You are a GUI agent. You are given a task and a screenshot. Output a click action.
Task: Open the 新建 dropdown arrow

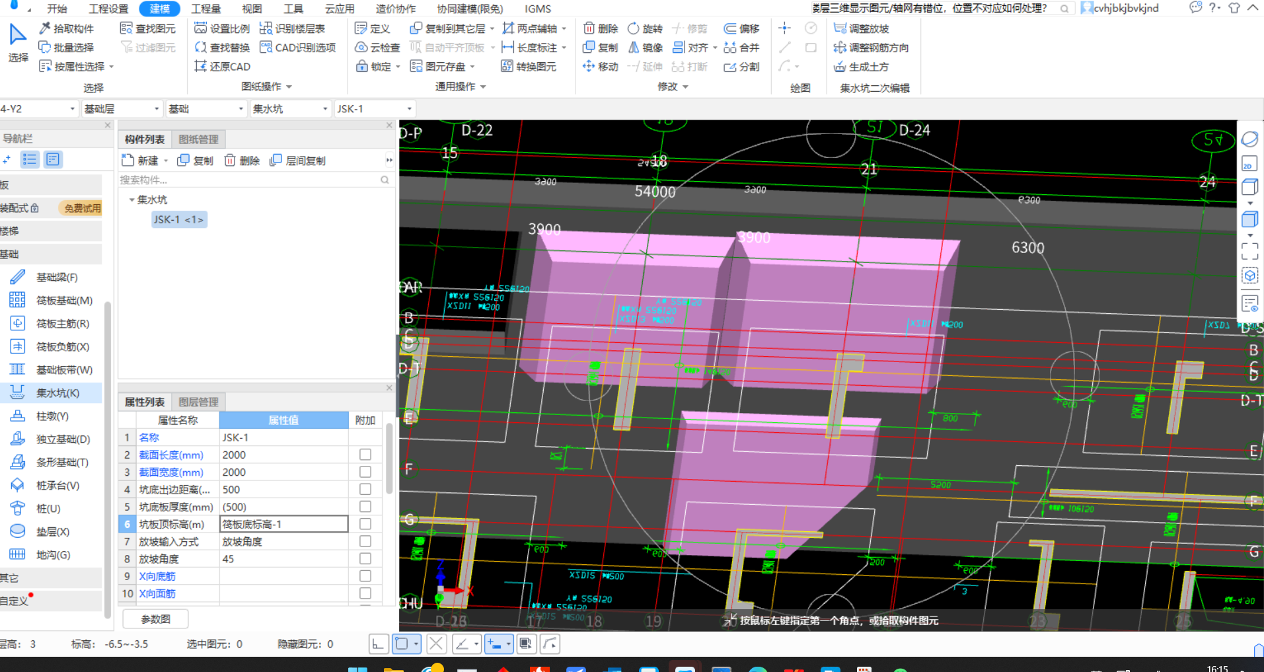[165, 161]
